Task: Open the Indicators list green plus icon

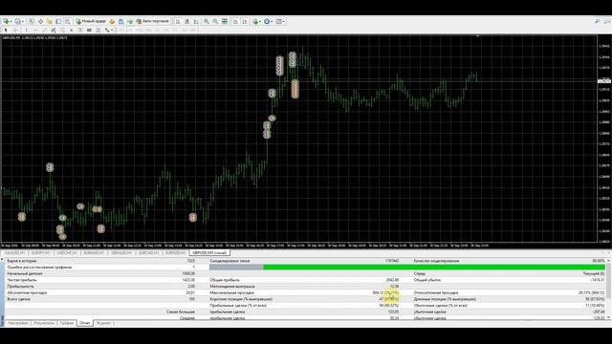Action: [255, 21]
